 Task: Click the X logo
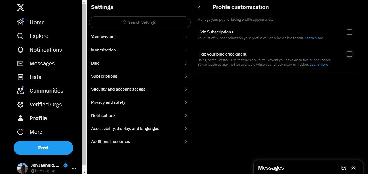20,8
